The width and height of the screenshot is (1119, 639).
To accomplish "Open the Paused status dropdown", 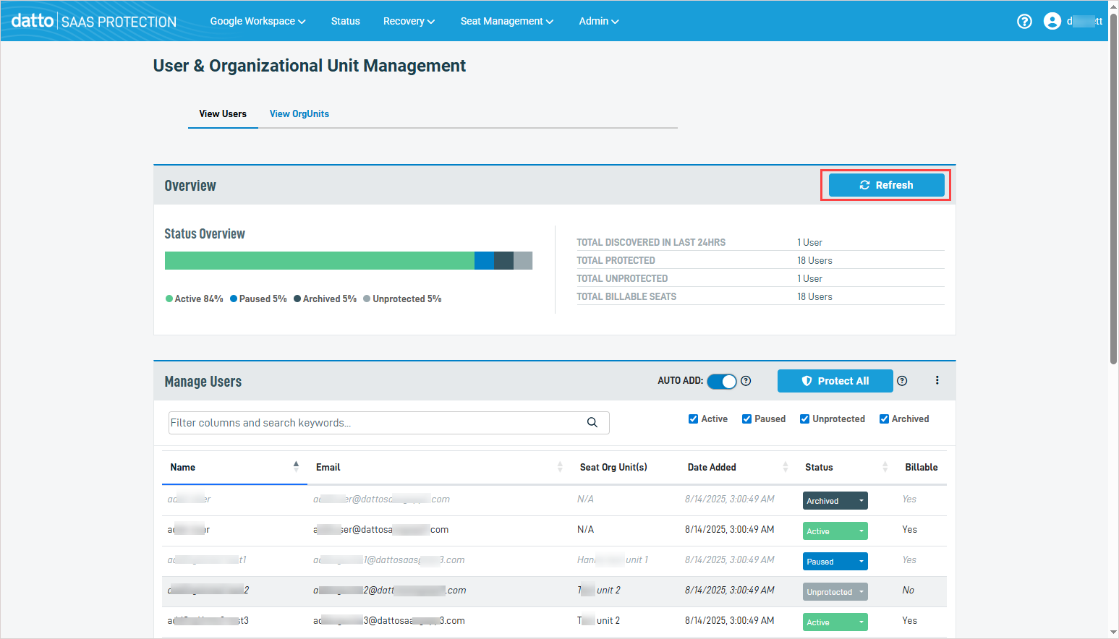I will tap(835, 562).
